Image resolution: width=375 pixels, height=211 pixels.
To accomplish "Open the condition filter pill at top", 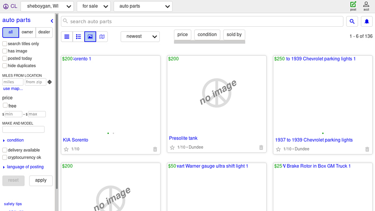I will pyautogui.click(x=207, y=35).
